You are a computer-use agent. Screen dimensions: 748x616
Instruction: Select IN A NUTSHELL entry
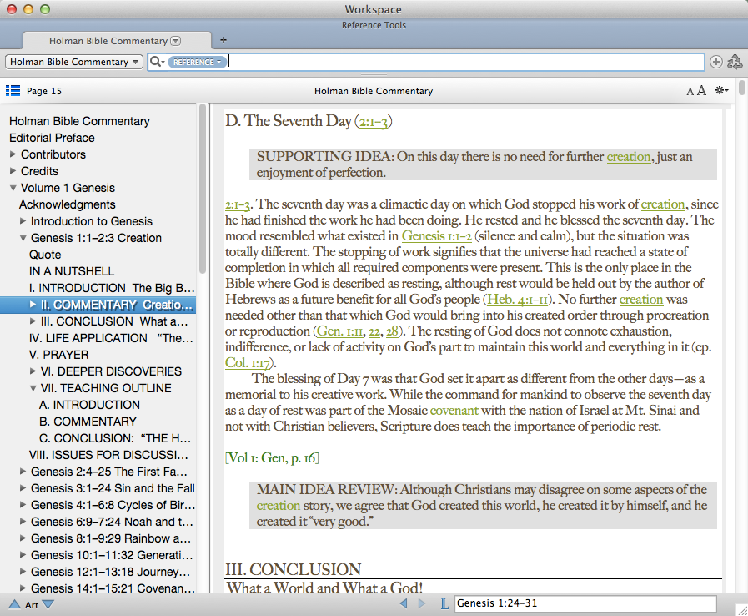coord(72,271)
